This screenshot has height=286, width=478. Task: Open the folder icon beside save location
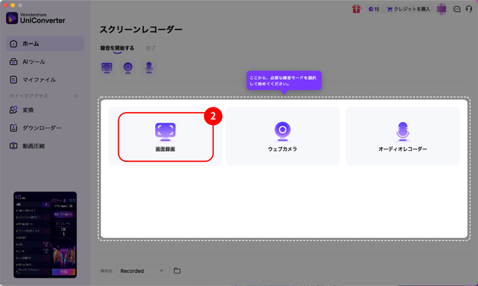(x=177, y=271)
